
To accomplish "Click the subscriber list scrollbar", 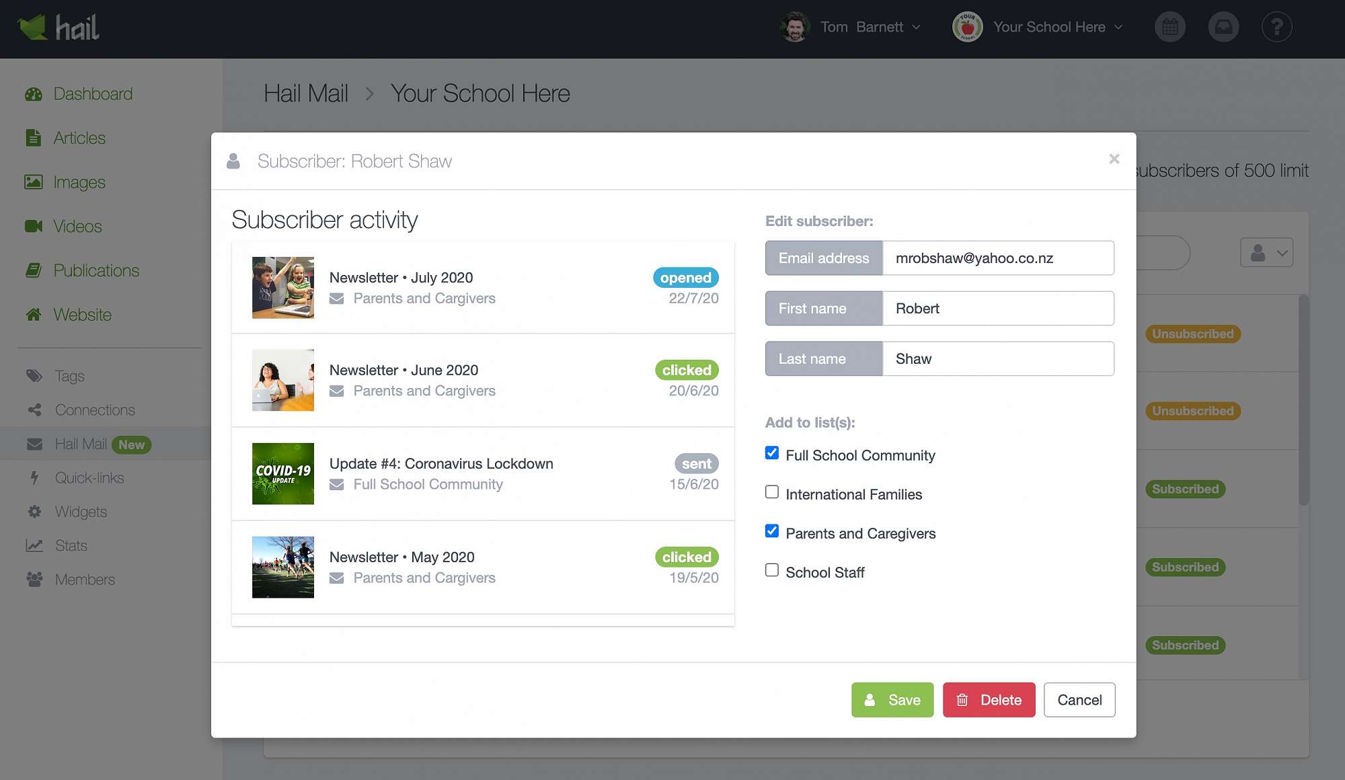I will [x=1303, y=400].
